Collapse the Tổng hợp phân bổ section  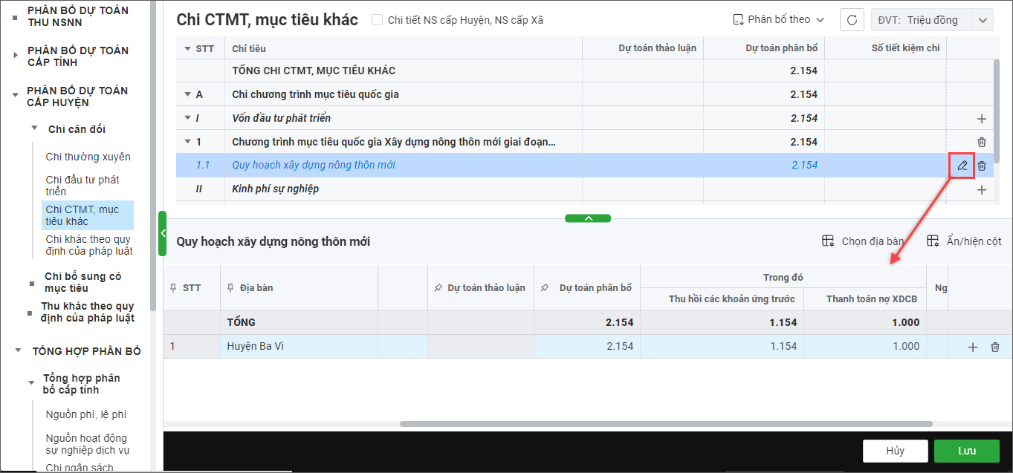[x=19, y=351]
